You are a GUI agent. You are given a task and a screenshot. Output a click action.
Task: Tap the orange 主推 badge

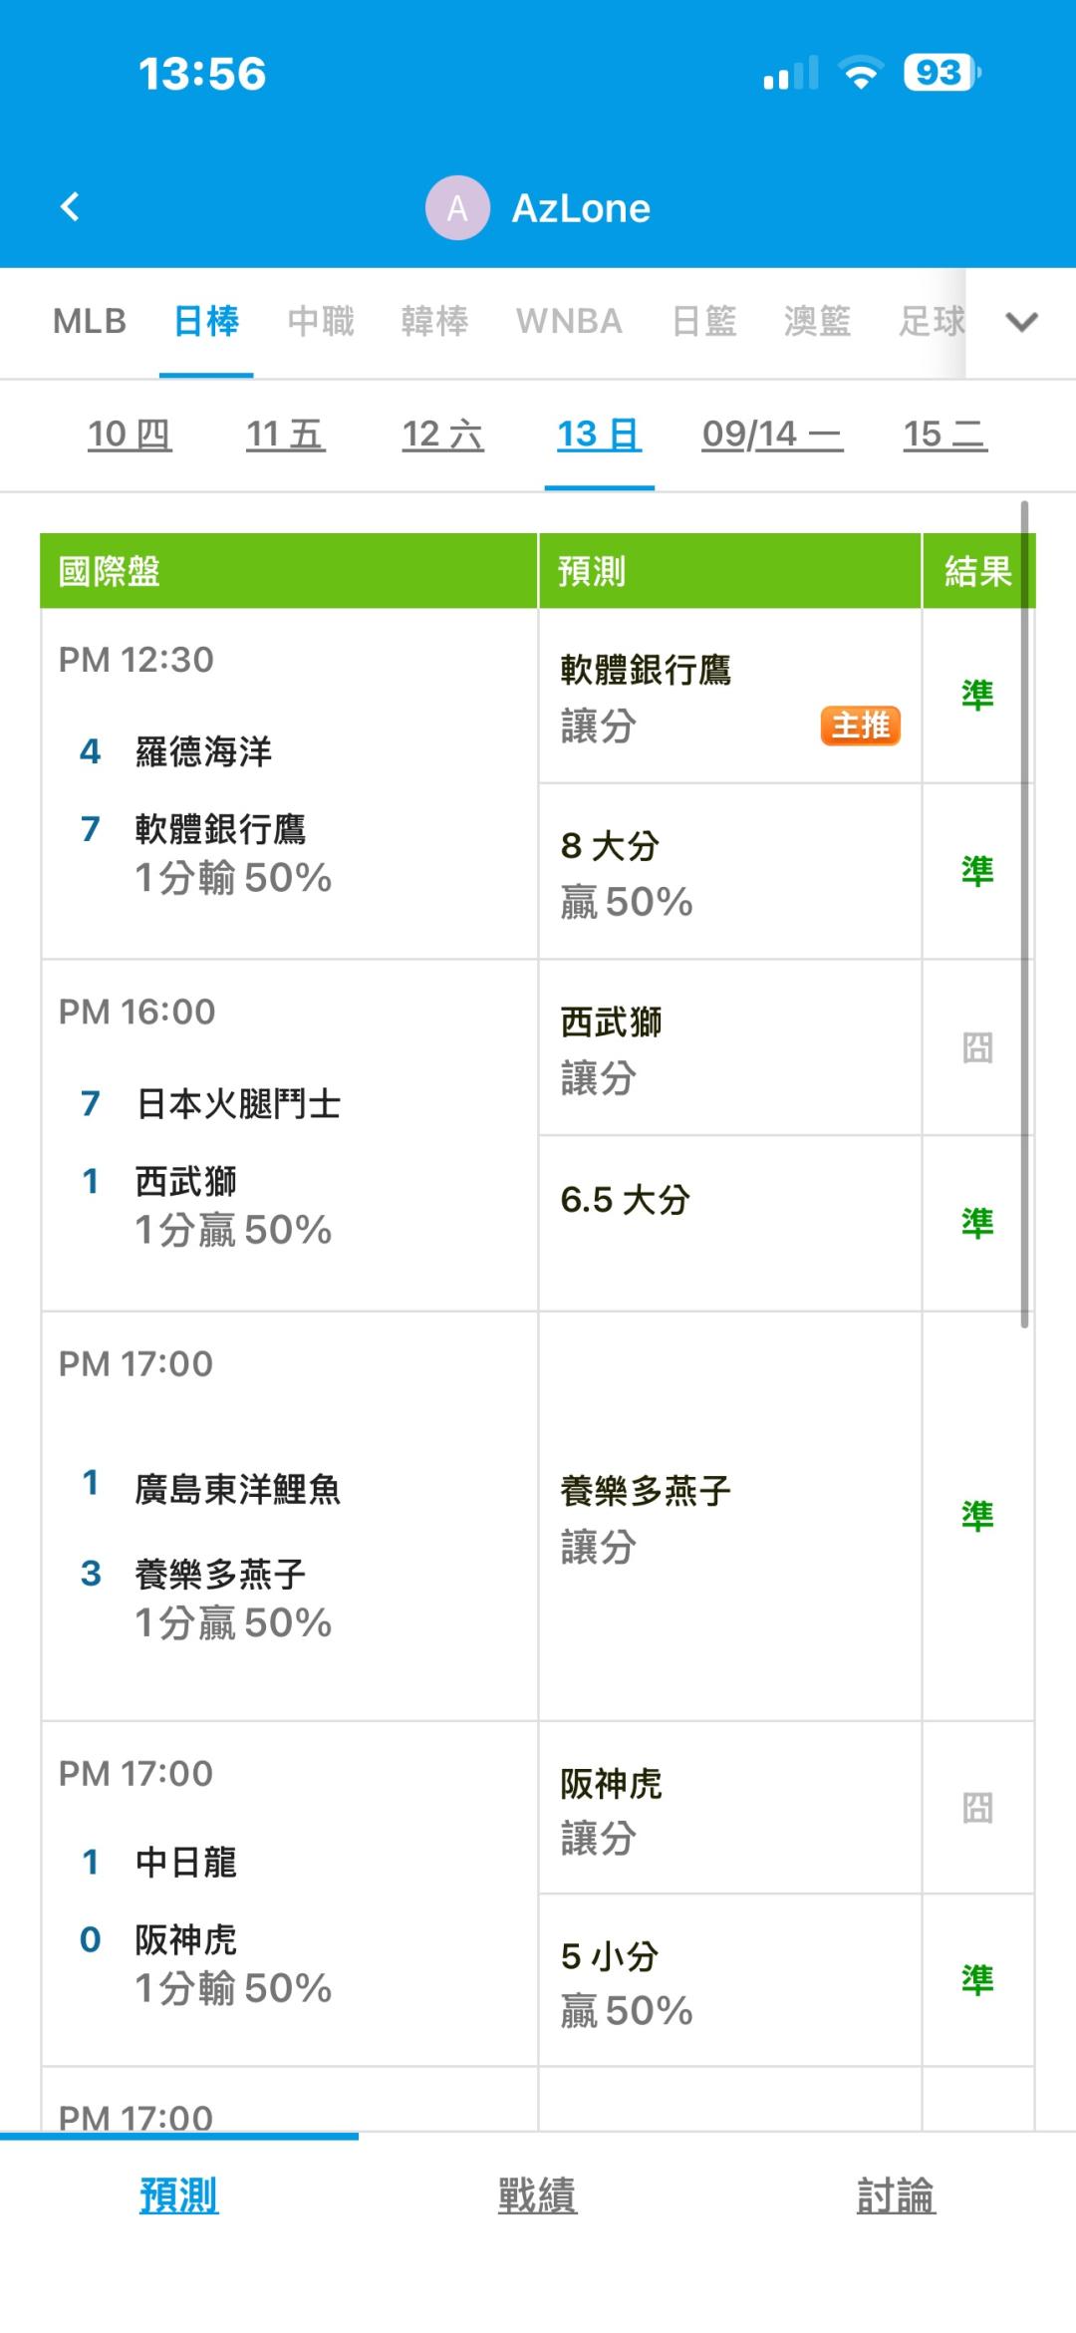tap(860, 726)
